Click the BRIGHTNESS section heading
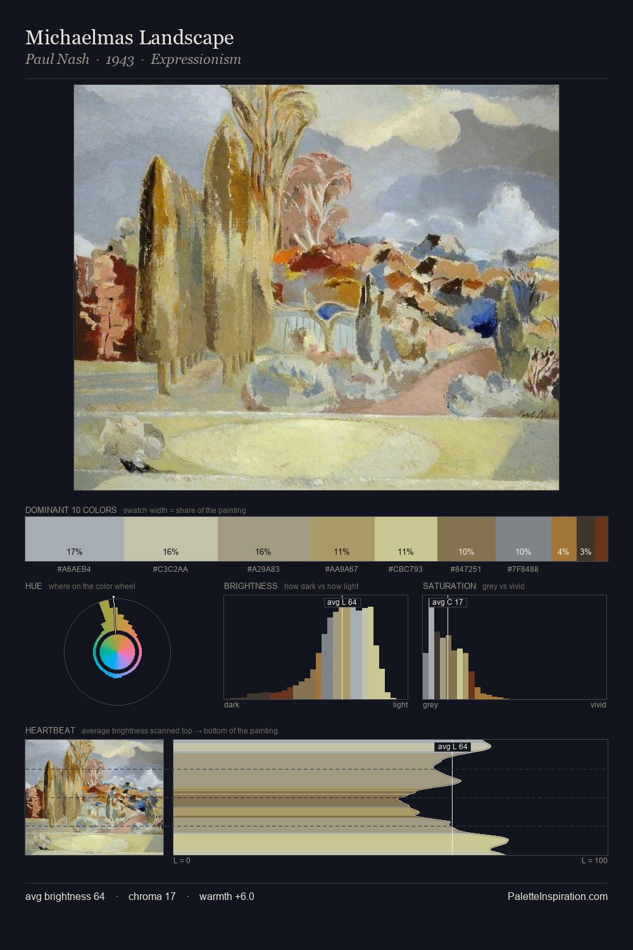 pyautogui.click(x=251, y=586)
